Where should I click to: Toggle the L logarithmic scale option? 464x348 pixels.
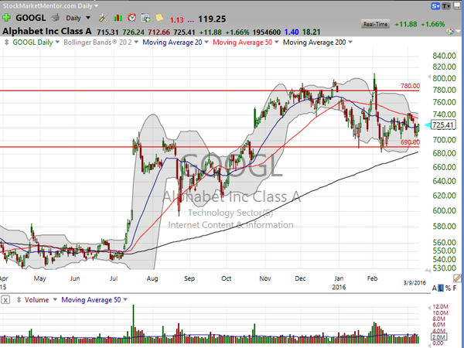(x=441, y=288)
